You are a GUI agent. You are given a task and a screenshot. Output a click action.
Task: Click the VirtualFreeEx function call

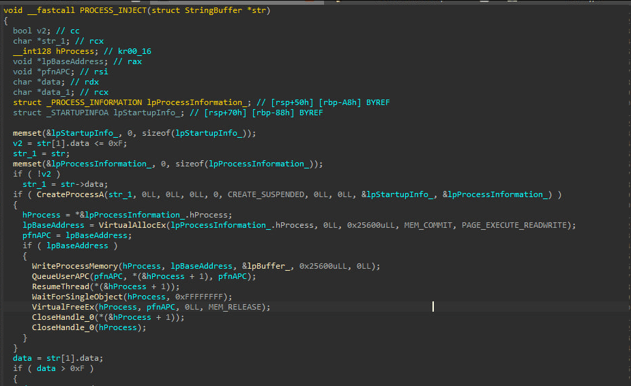tap(63, 307)
